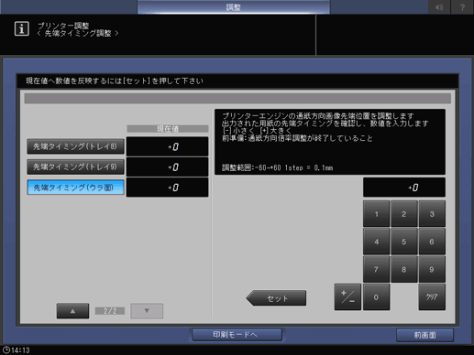Select 先端タイミング(ウラ面) item
This screenshot has height=355, width=474.
click(x=75, y=188)
